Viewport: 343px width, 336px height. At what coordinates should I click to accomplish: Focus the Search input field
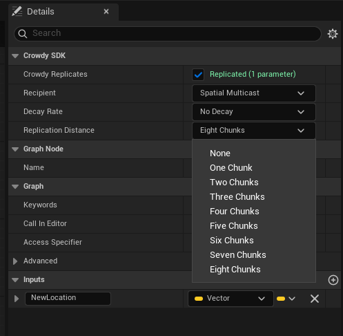(168, 34)
